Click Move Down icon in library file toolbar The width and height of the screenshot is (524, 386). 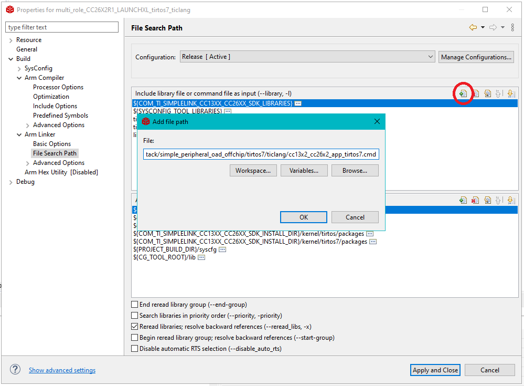pyautogui.click(x=510, y=93)
